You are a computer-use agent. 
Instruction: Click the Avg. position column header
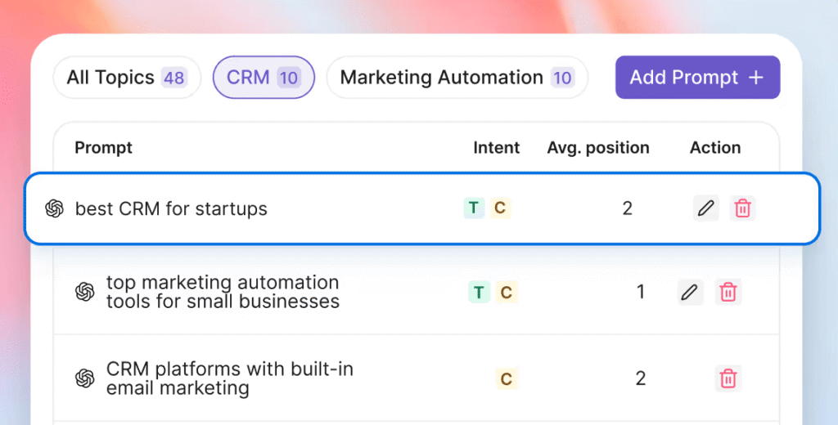598,148
